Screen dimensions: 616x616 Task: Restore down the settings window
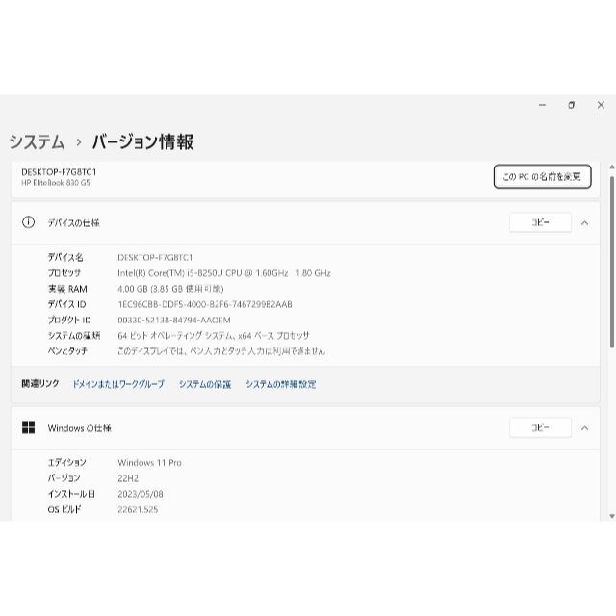click(x=571, y=105)
